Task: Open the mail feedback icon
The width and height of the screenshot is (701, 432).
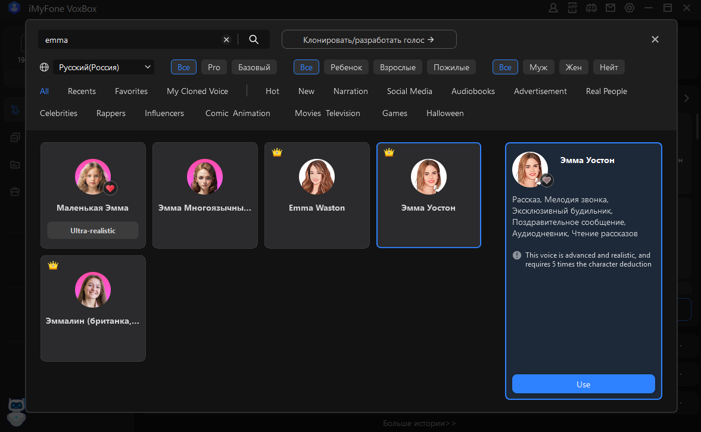Action: (x=610, y=8)
